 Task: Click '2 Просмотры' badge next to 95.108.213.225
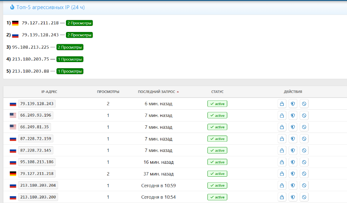click(x=70, y=47)
